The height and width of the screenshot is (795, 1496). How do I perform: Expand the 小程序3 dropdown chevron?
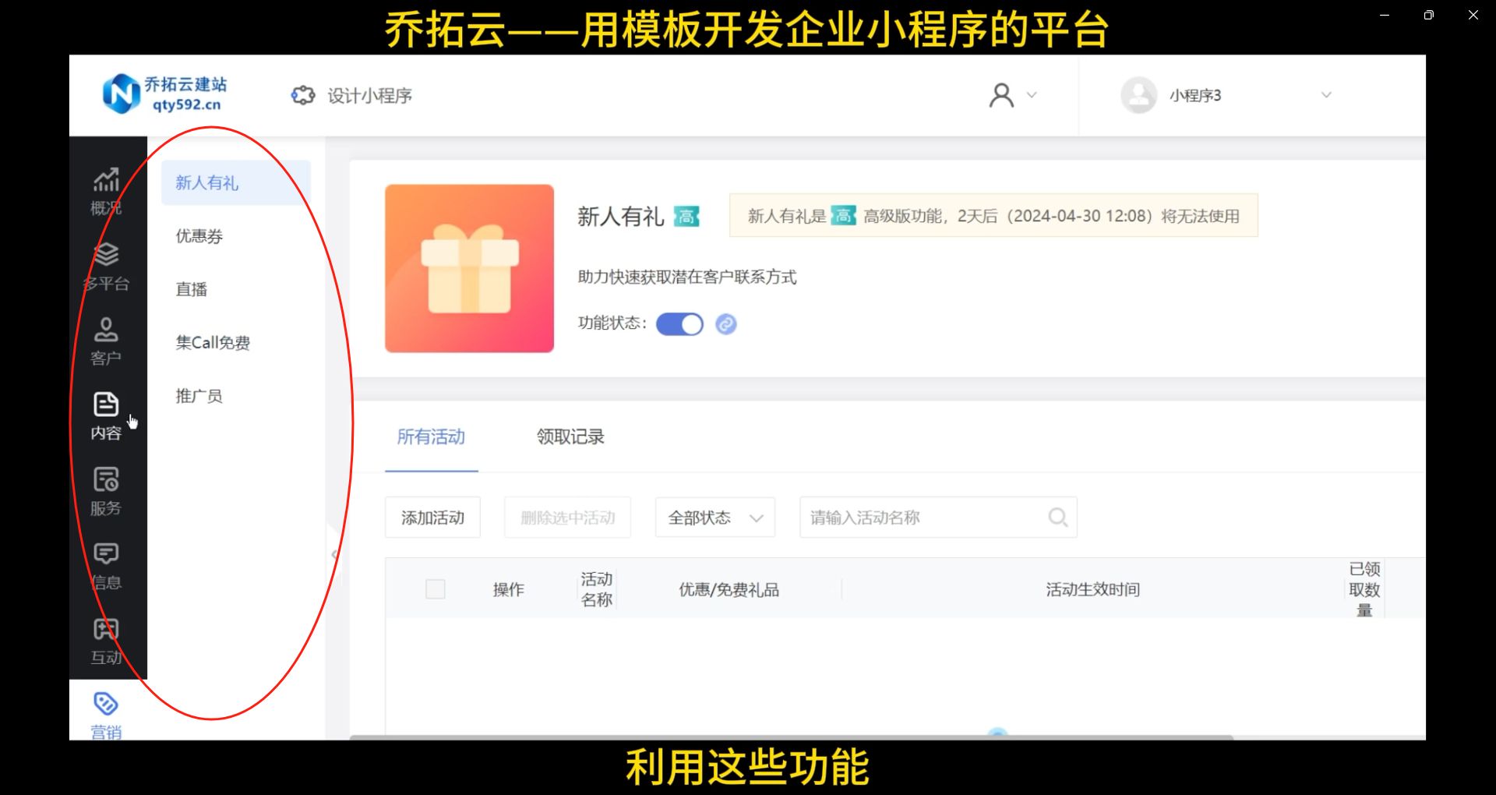point(1326,95)
